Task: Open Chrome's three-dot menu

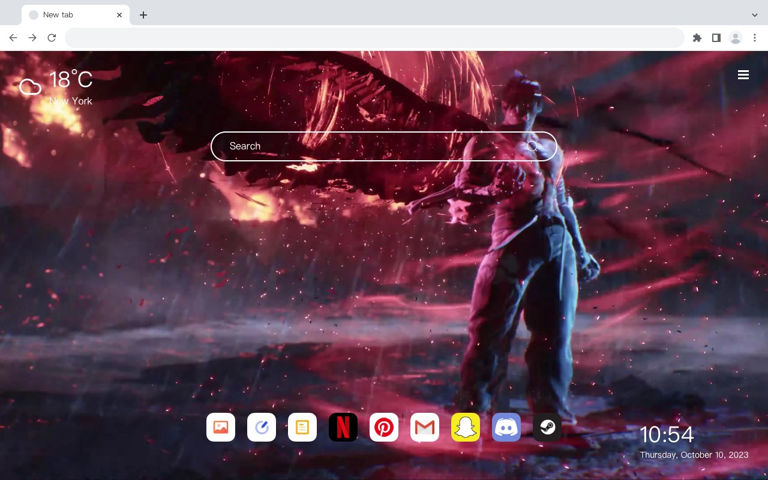Action: point(754,38)
